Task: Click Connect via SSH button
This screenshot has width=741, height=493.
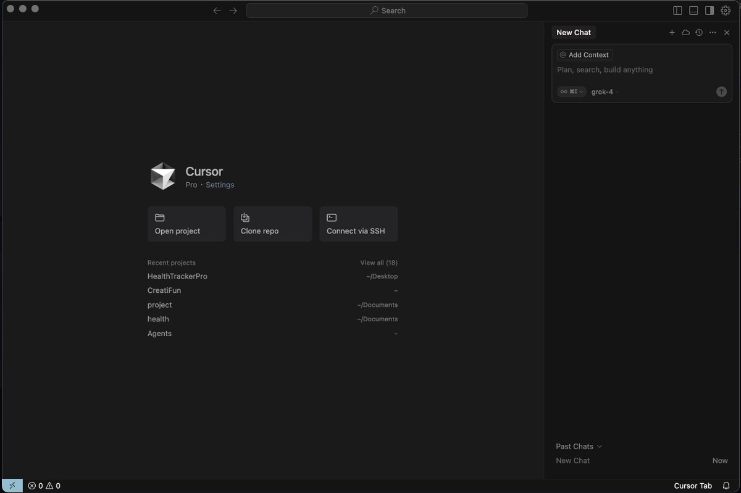Action: pos(359,224)
